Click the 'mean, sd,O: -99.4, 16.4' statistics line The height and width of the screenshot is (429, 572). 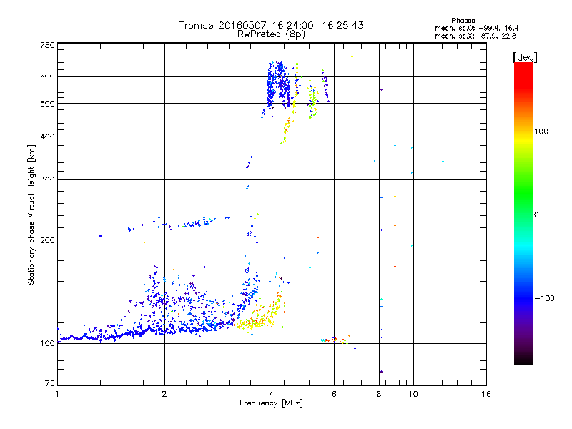pos(476,28)
